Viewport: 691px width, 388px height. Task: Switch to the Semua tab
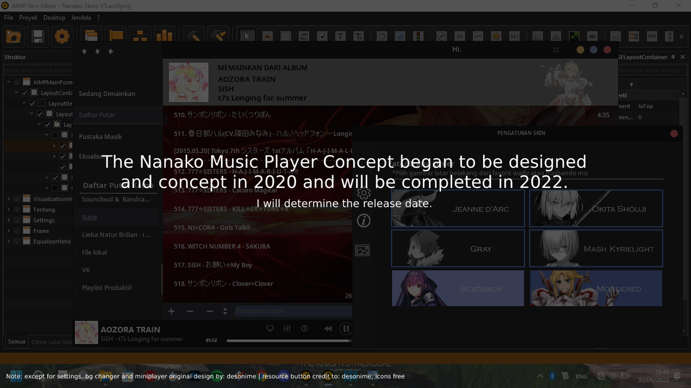[x=16, y=342]
